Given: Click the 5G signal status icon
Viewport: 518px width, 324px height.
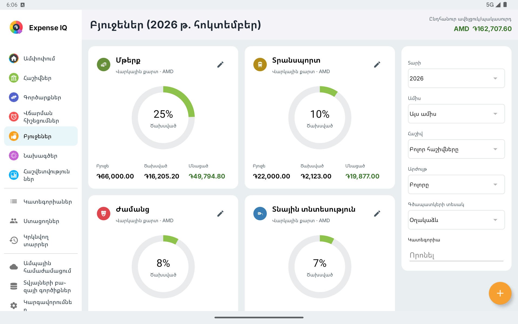Looking at the screenshot, I should tap(493, 5).
